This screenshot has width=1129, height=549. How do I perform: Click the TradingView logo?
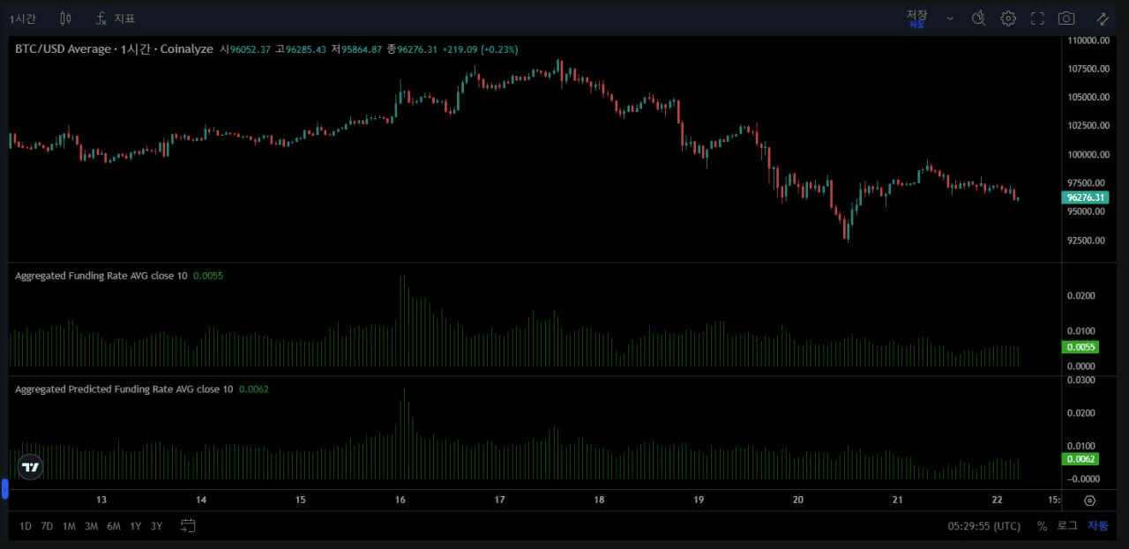31,467
